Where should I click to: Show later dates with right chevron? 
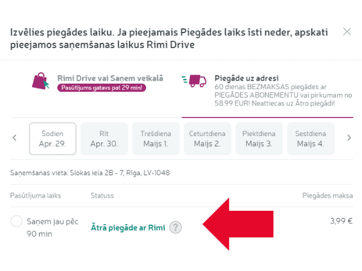349,138
